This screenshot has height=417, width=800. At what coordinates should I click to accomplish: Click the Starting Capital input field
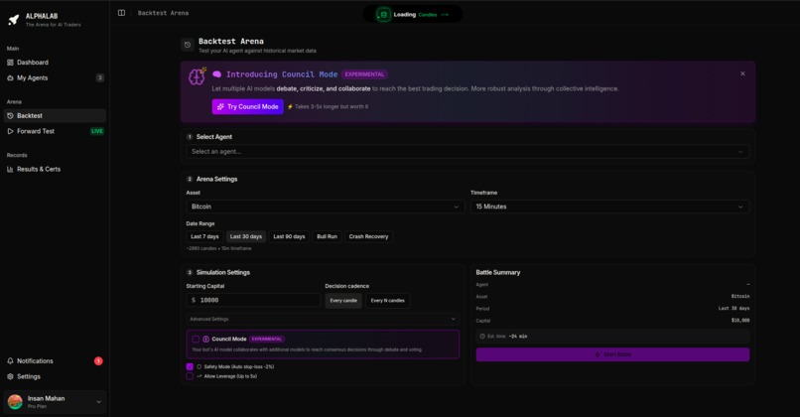[253, 300]
